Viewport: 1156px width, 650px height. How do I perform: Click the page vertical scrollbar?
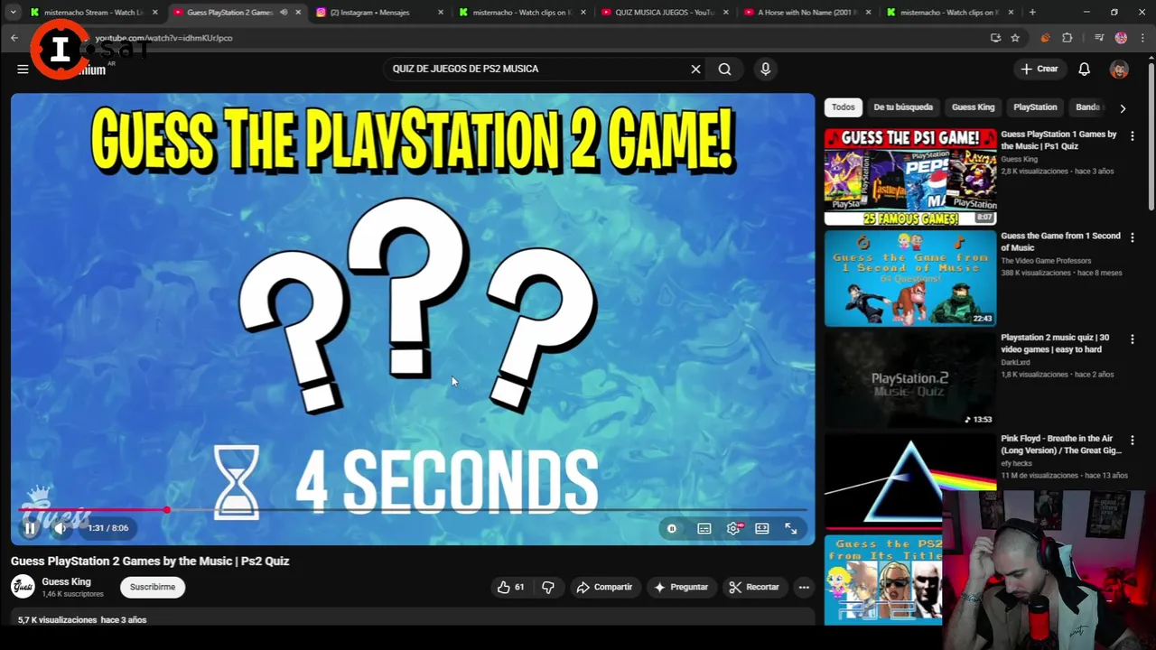[1151, 135]
